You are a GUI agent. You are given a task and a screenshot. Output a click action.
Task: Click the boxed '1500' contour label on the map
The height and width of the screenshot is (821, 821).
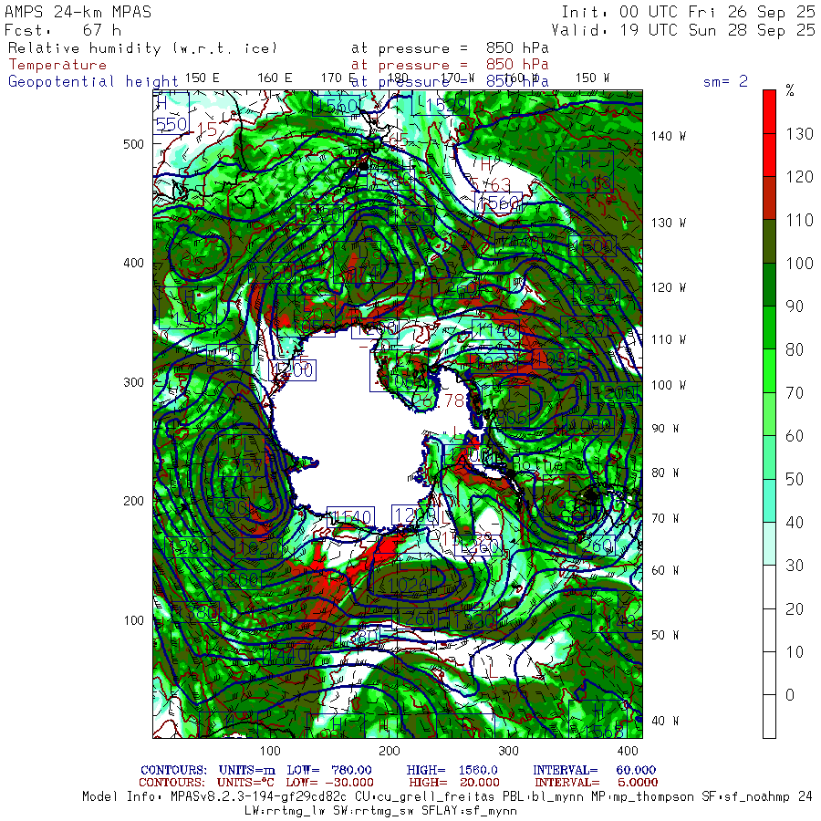tap(592, 246)
